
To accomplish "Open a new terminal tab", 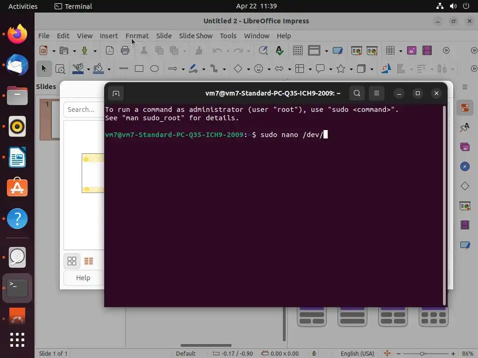I will tap(116, 93).
